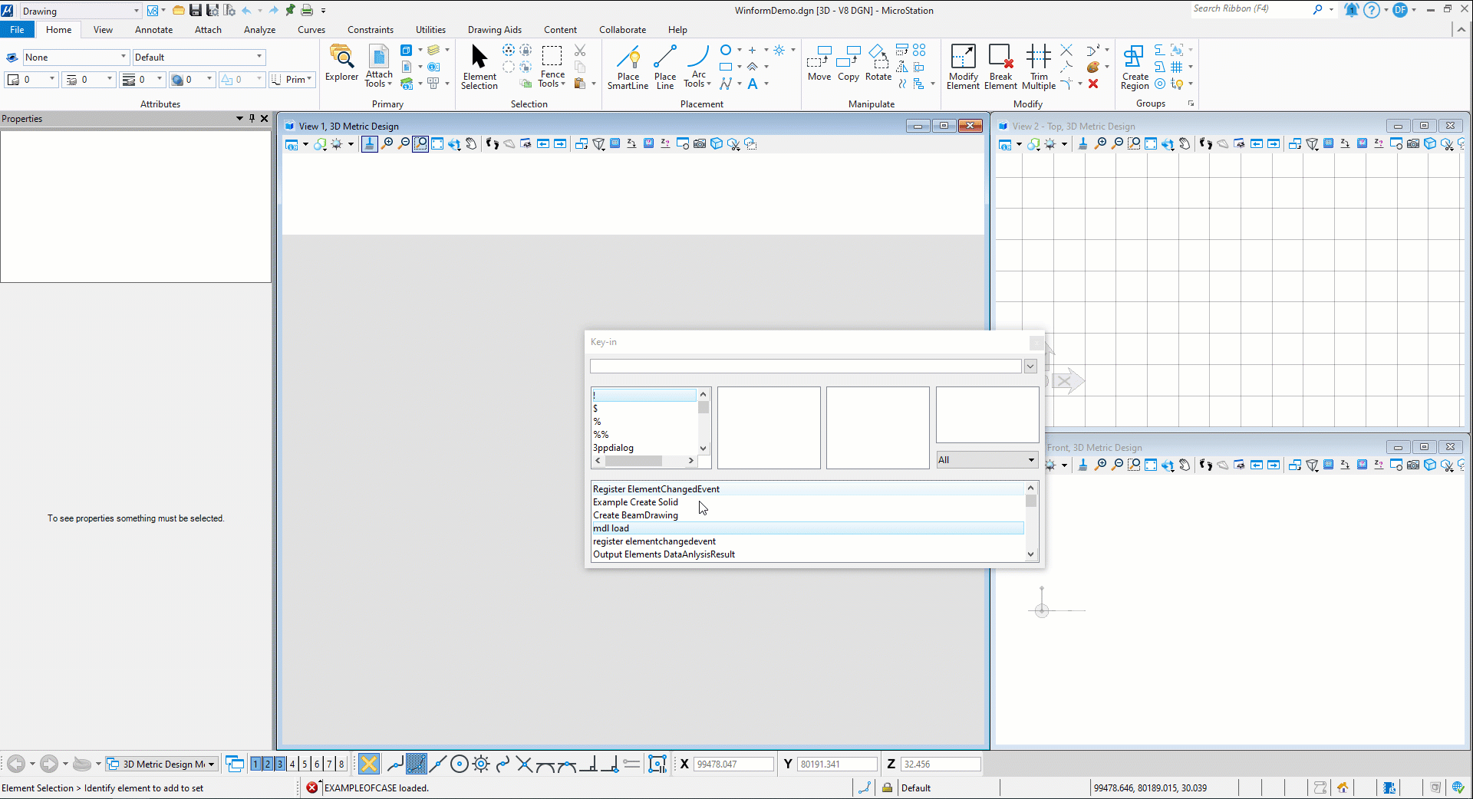The height and width of the screenshot is (799, 1473).
Task: Activate Pan View hand in View 1
Action: (x=471, y=143)
